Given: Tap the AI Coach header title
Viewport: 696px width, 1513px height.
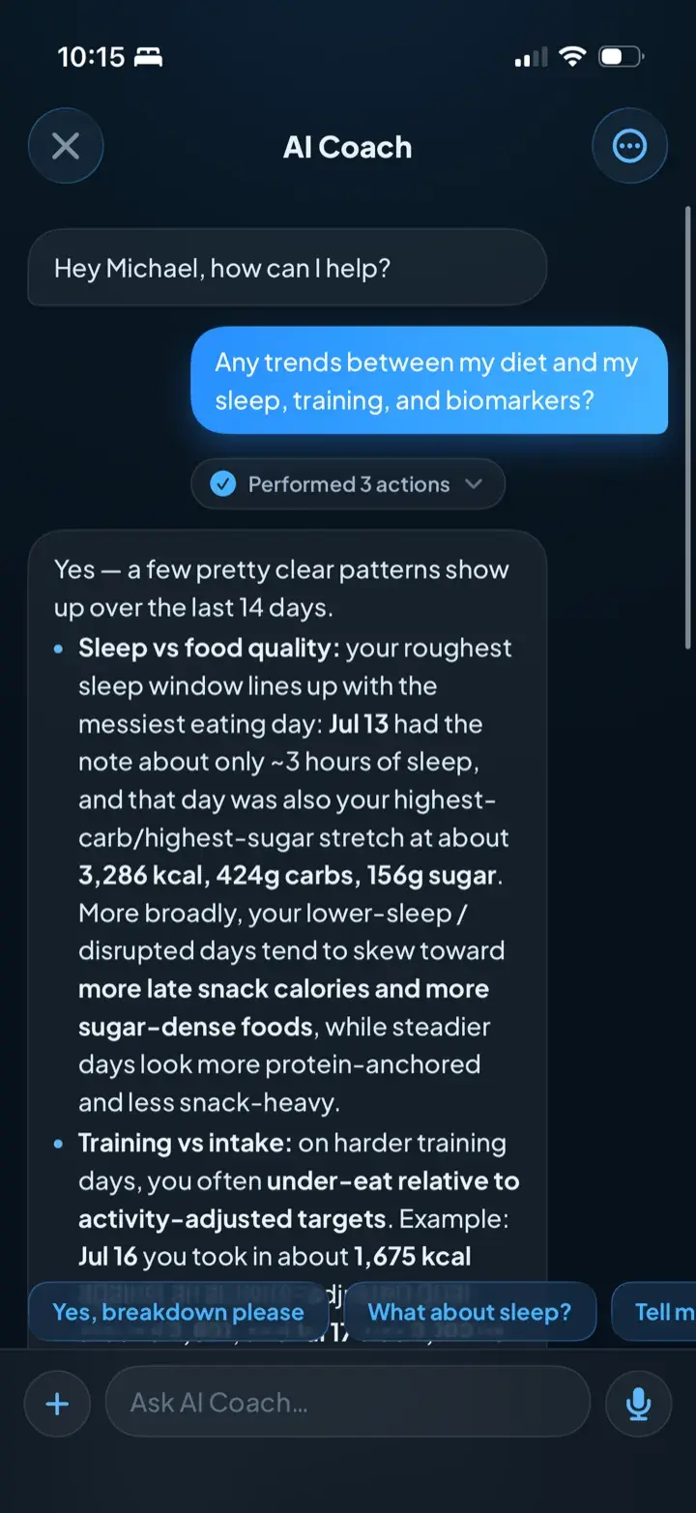Looking at the screenshot, I should [348, 147].
